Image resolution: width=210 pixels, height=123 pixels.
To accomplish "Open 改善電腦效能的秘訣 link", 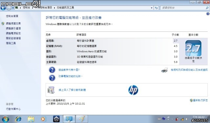I will [70, 76].
